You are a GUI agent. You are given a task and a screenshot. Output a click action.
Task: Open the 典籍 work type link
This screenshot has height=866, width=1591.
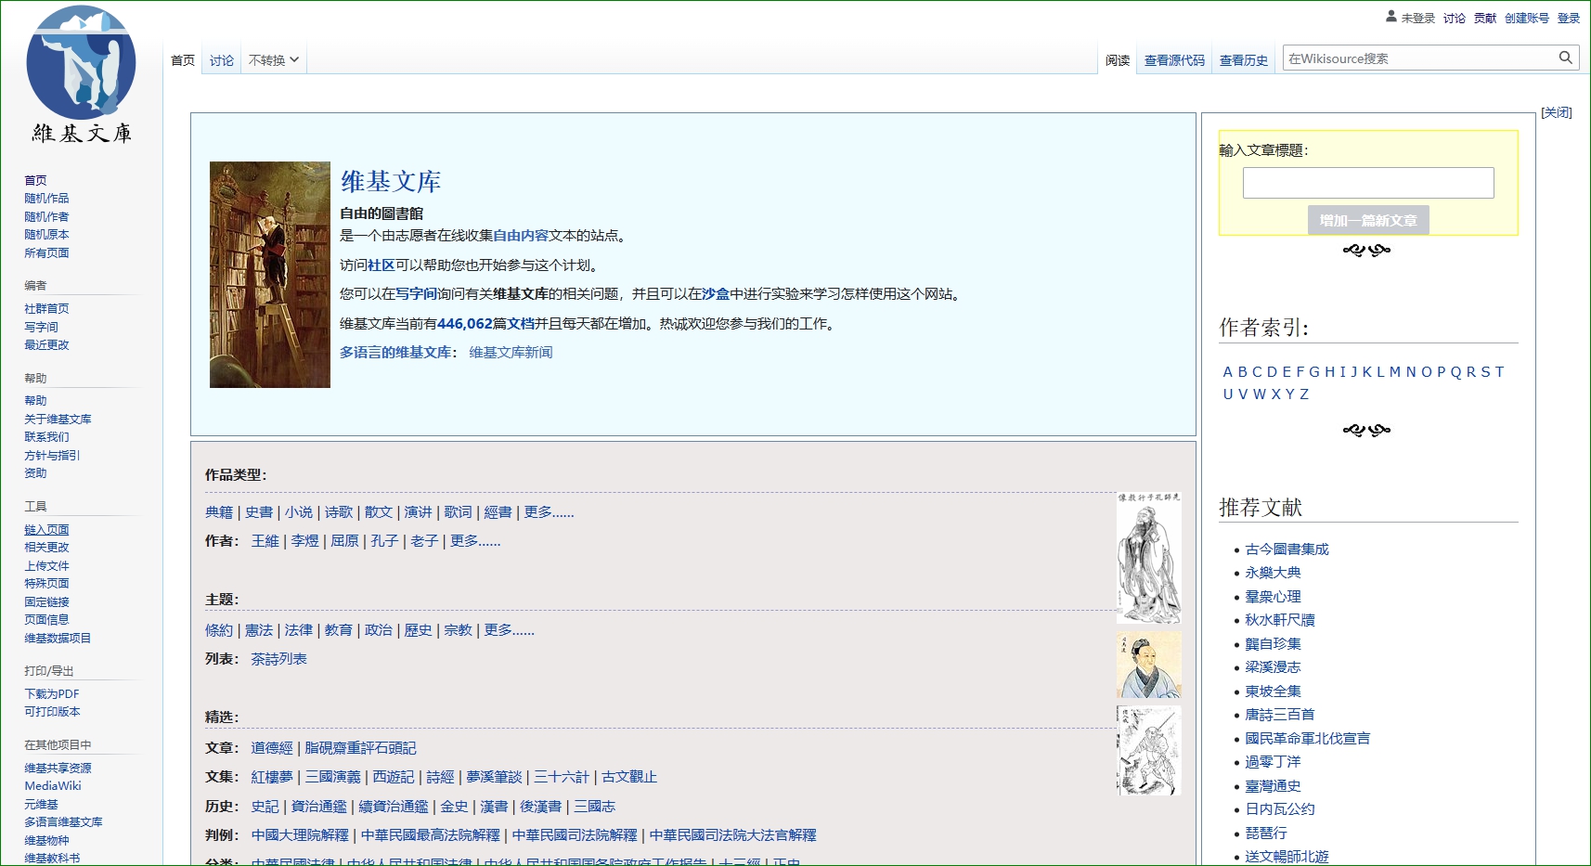[219, 511]
